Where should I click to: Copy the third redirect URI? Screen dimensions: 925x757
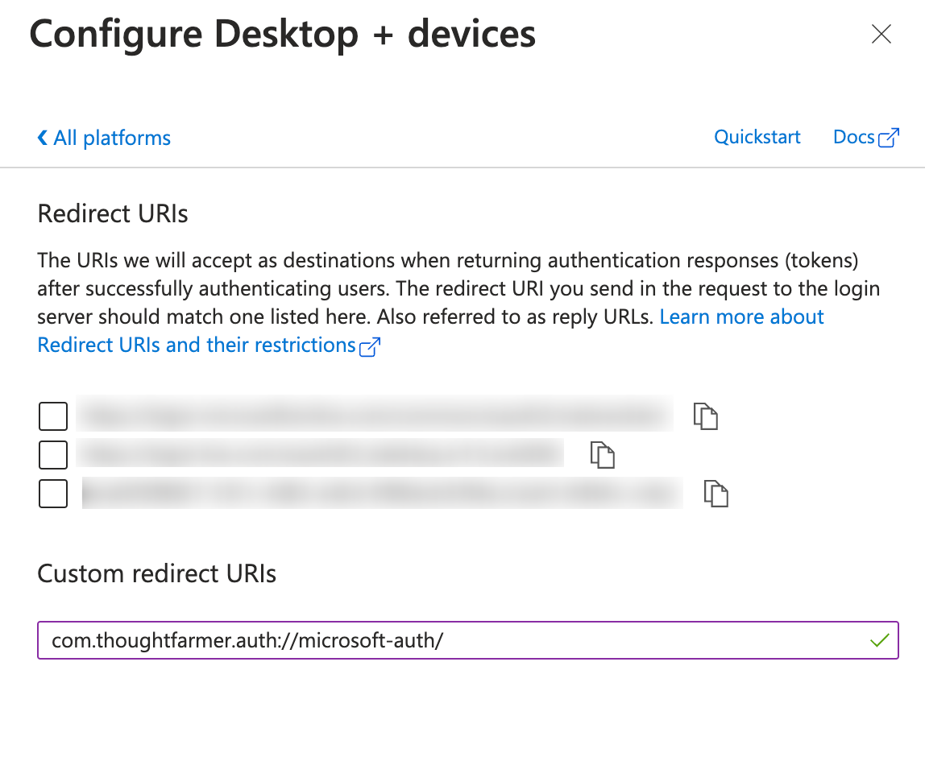(716, 494)
